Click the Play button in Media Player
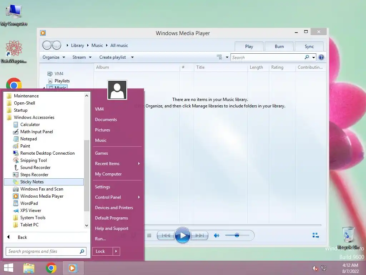Image resolution: width=366 pixels, height=275 pixels. click(183, 236)
